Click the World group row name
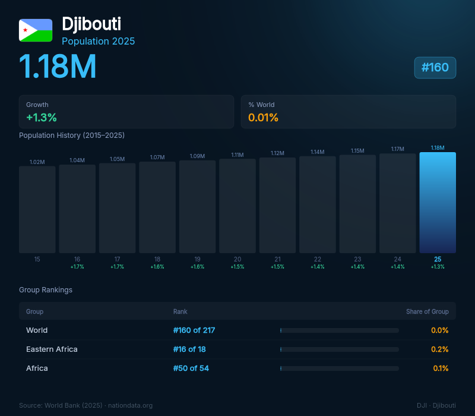Image resolution: width=475 pixels, height=416 pixels. 37,330
